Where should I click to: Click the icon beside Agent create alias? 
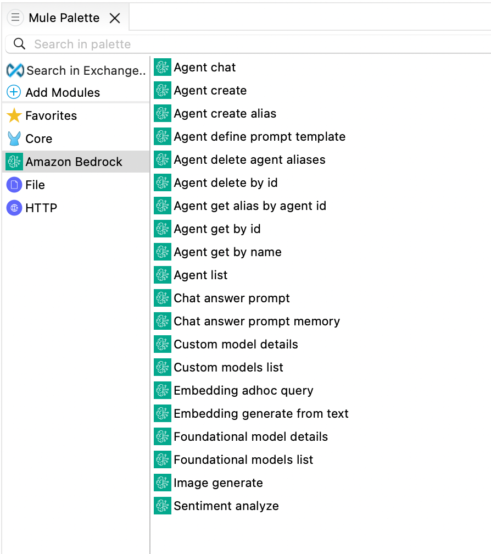[163, 113]
